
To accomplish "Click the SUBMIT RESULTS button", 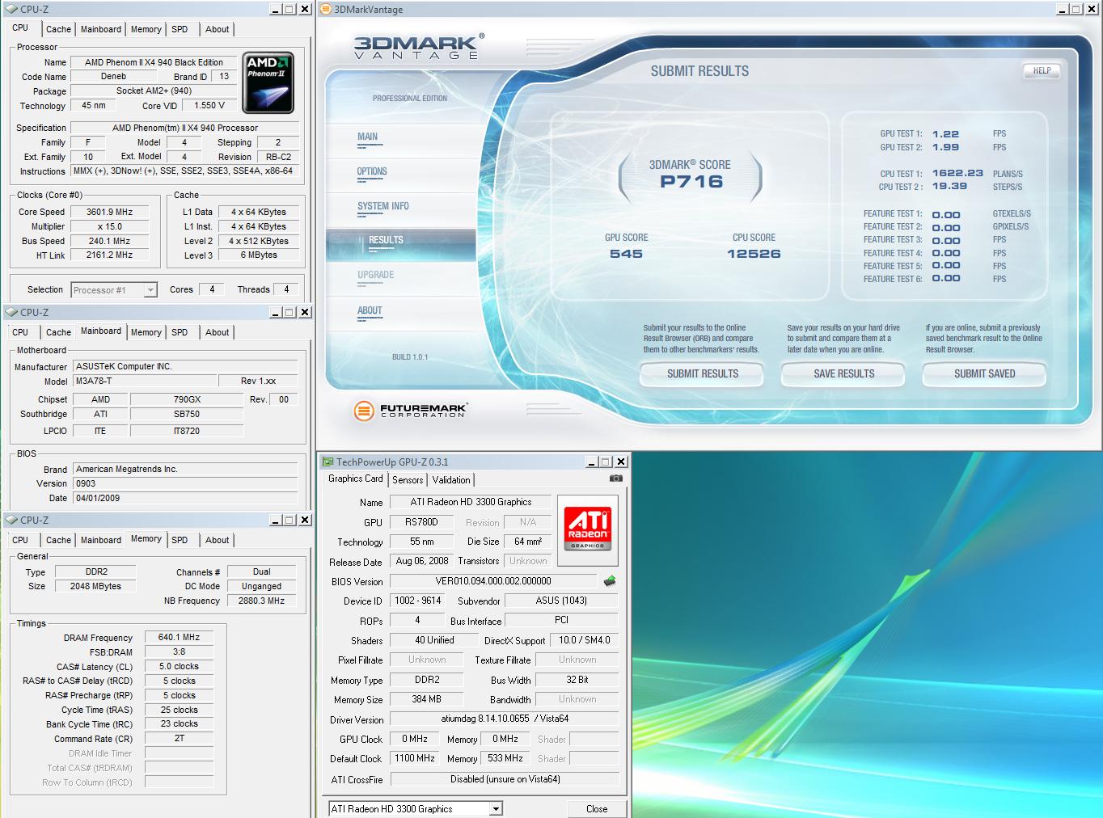I will pyautogui.click(x=702, y=374).
